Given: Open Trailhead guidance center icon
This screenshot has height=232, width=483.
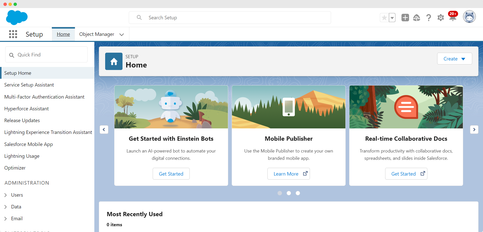Looking at the screenshot, I should (x=417, y=18).
